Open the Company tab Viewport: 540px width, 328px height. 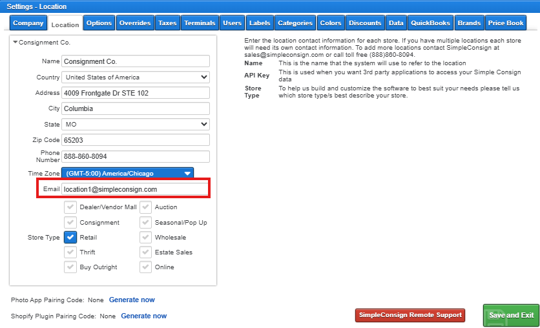[x=28, y=23]
